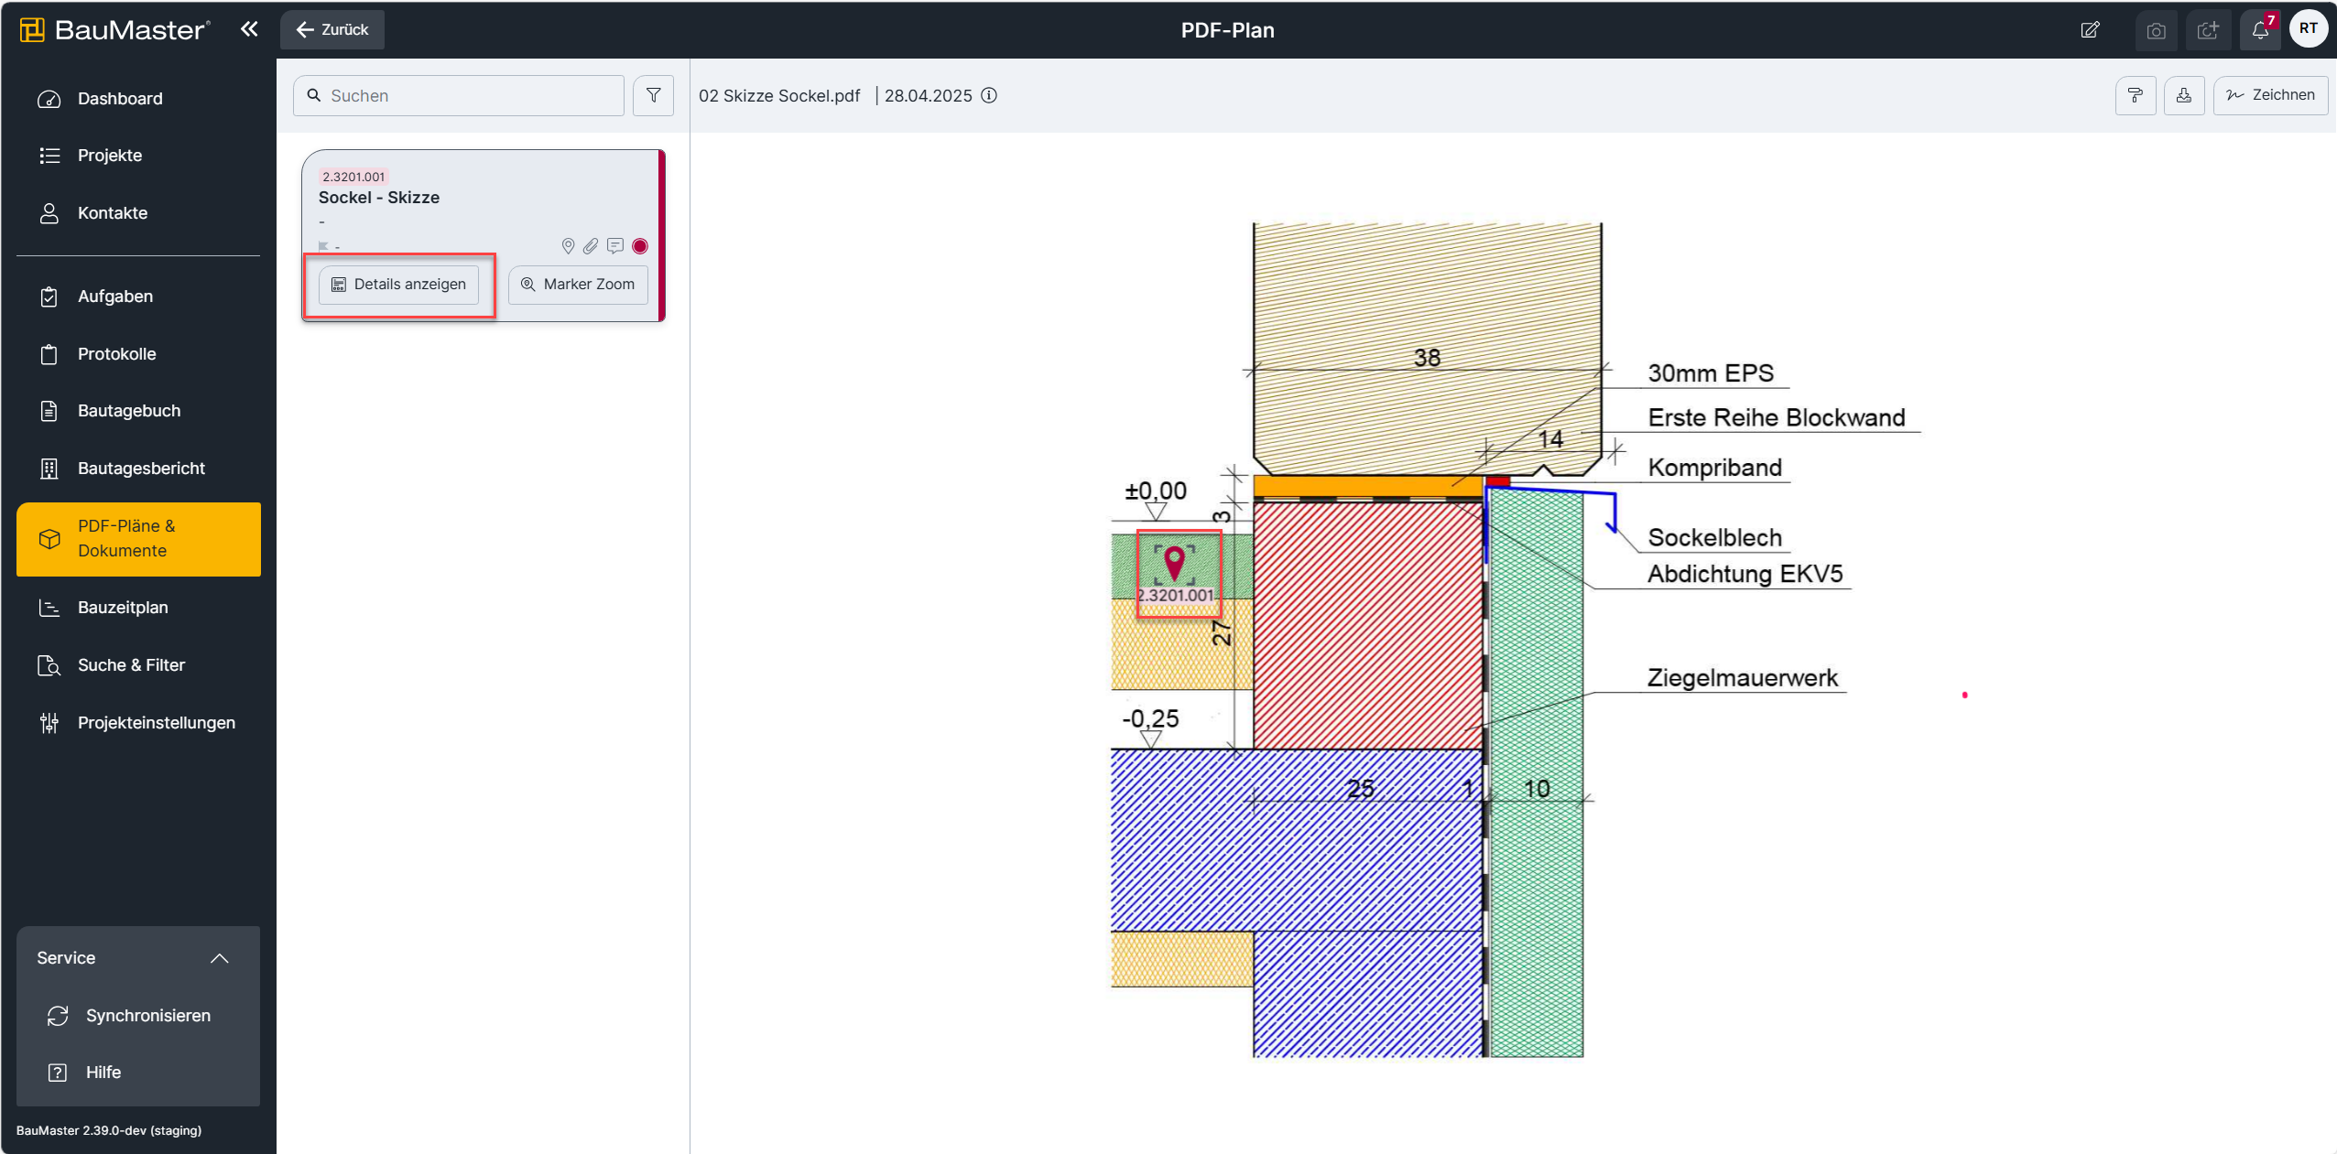Open Bautagebuch in the sidebar
Screen dimensions: 2337x1154
point(129,411)
